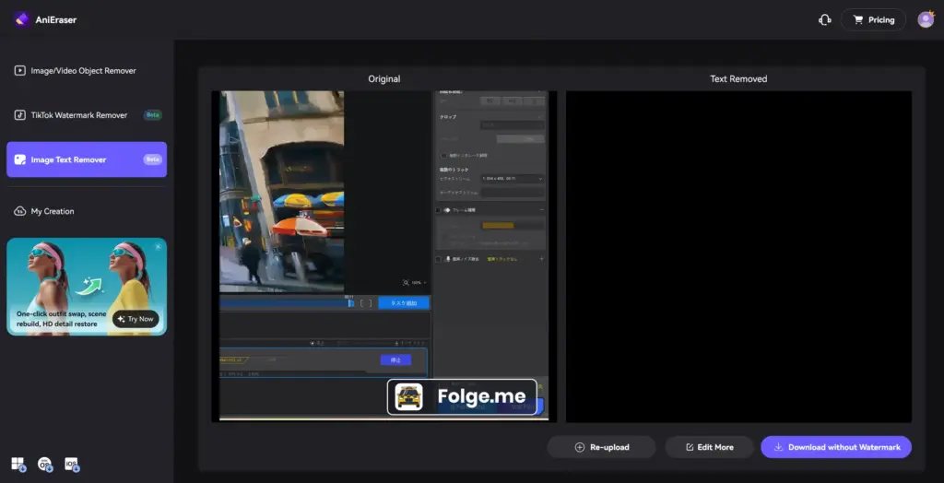
Task: Click Beta badge beside TikTok Watermark Remover
Action: point(153,115)
